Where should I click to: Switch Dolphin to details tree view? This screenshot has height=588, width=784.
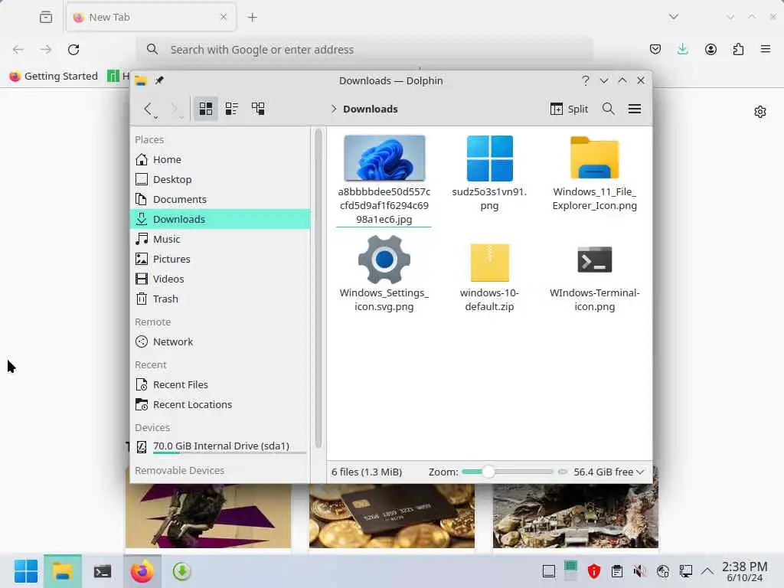[x=258, y=109]
